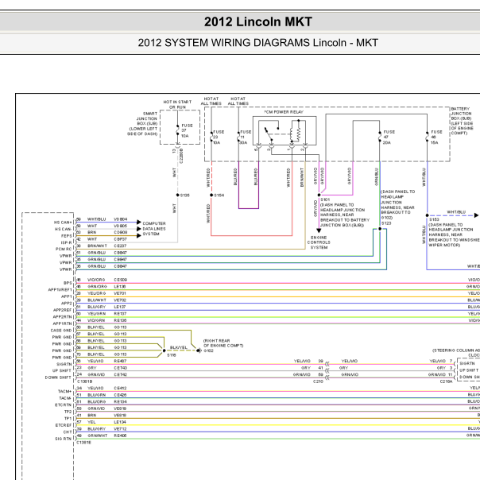Select the 'PCM RC' pin label
The width and height of the screenshot is (480, 480).
point(64,250)
